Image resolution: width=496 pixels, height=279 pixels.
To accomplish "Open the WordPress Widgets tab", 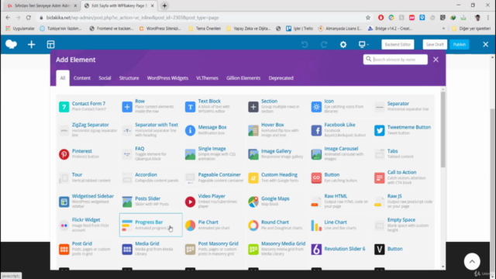I will coord(167,77).
